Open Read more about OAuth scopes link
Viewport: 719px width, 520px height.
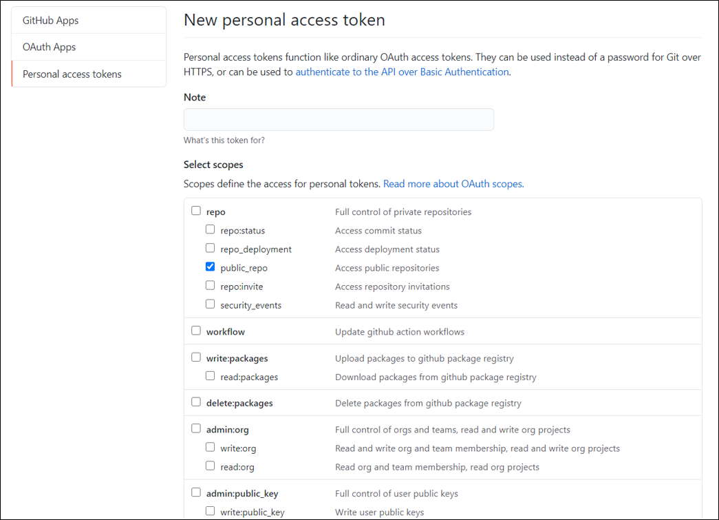(x=453, y=184)
